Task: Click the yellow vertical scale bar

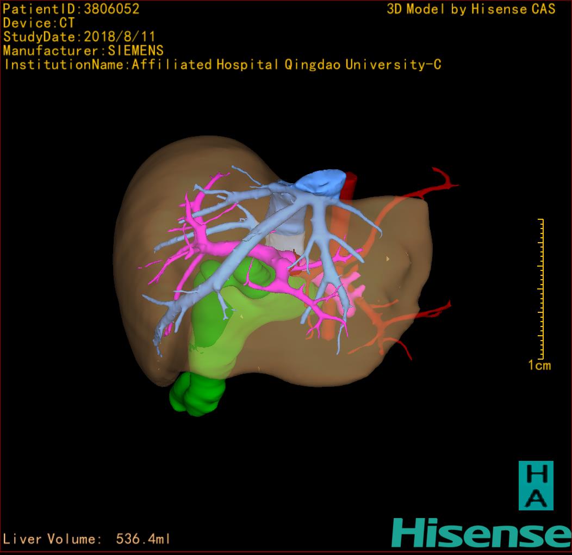Action: pyautogui.click(x=542, y=288)
